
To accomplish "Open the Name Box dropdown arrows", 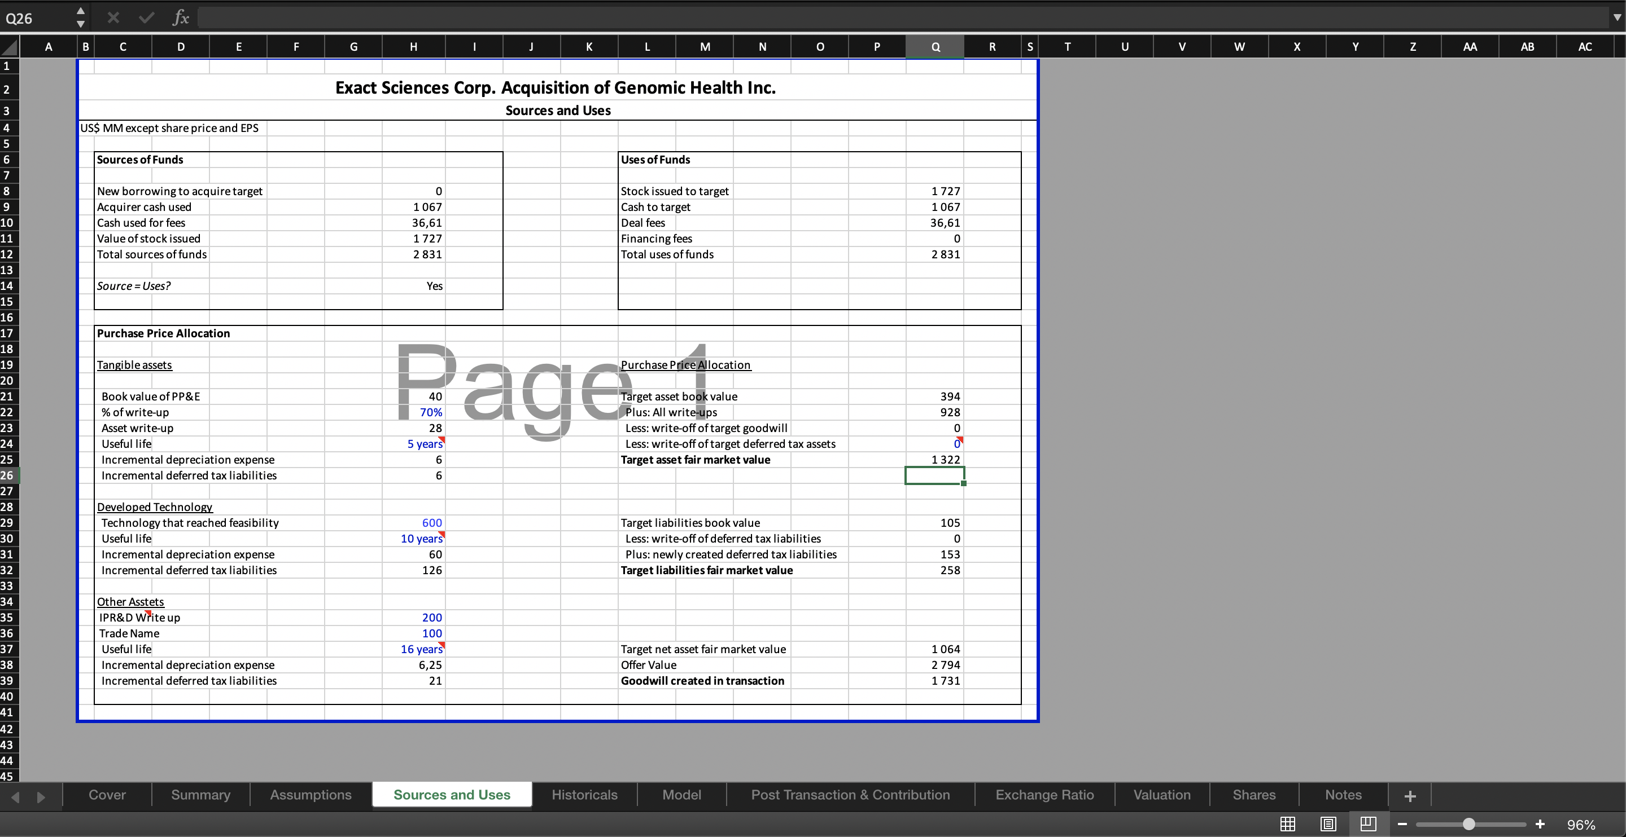I will pos(80,17).
